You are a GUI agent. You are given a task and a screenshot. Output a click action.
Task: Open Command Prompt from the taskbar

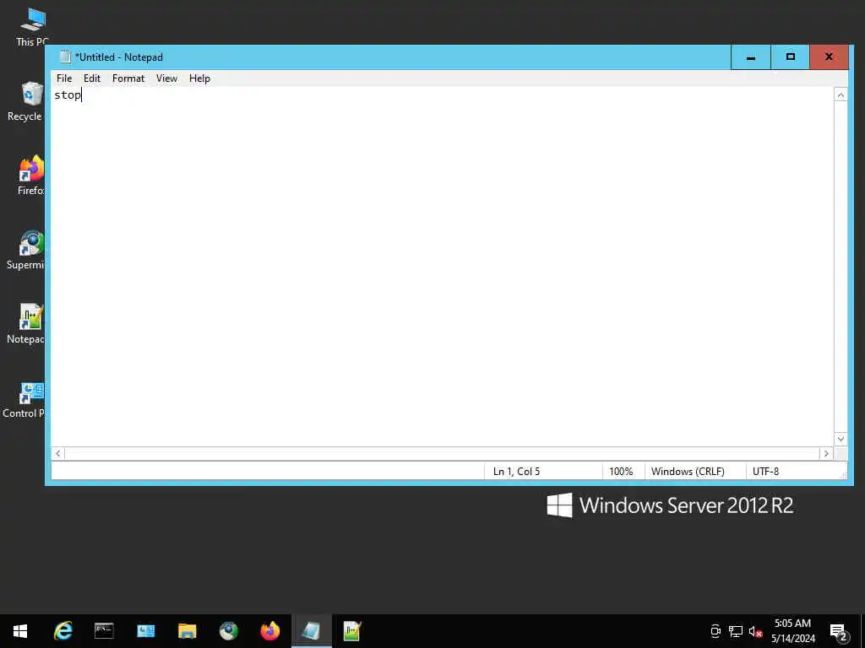pyautogui.click(x=104, y=631)
